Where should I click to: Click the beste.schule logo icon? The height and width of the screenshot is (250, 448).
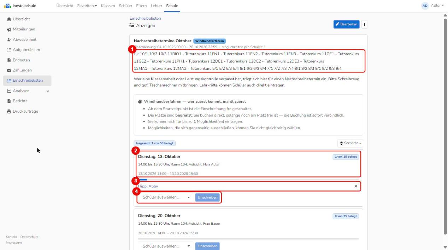click(x=8, y=6)
